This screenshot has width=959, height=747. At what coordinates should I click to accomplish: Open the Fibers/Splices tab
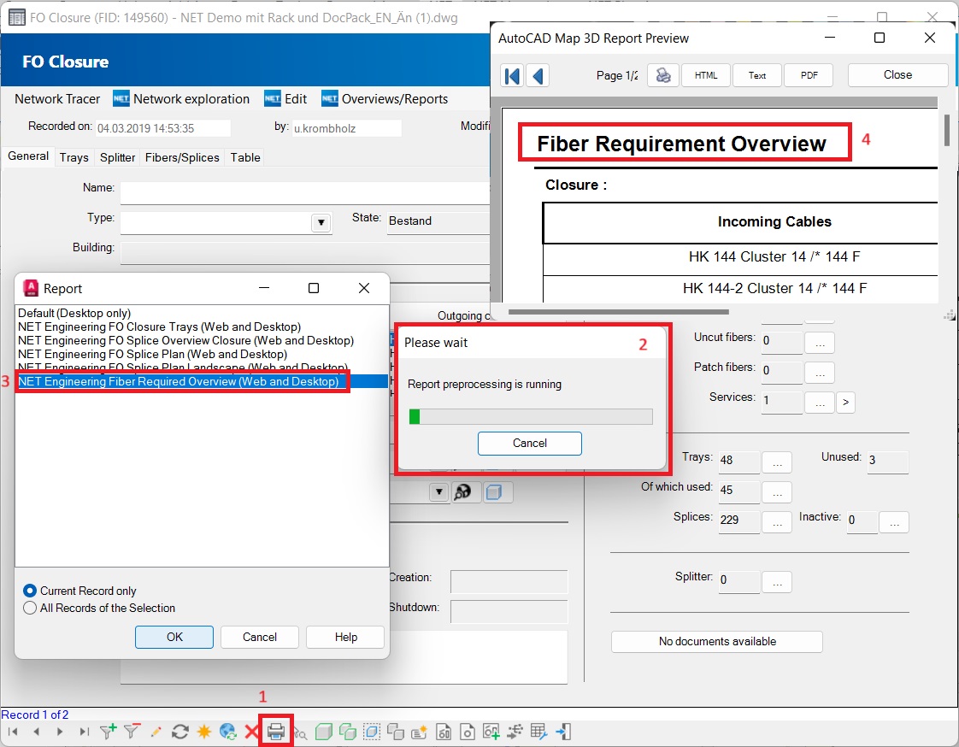pos(182,158)
